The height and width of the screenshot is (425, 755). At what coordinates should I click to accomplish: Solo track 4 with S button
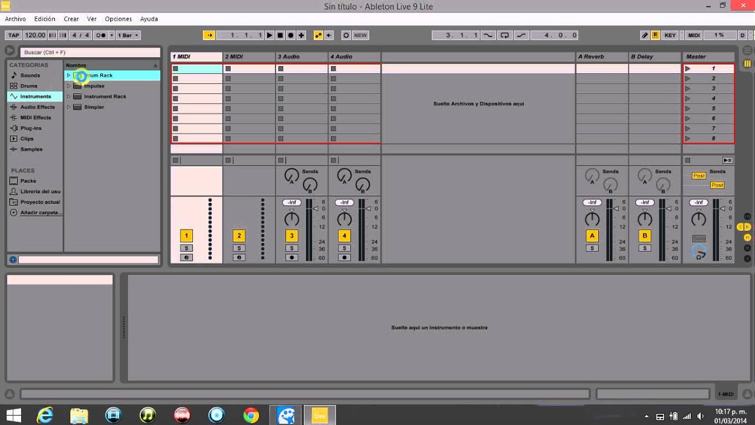coord(344,248)
